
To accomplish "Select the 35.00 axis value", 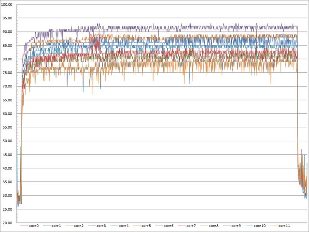I will [8, 182].
